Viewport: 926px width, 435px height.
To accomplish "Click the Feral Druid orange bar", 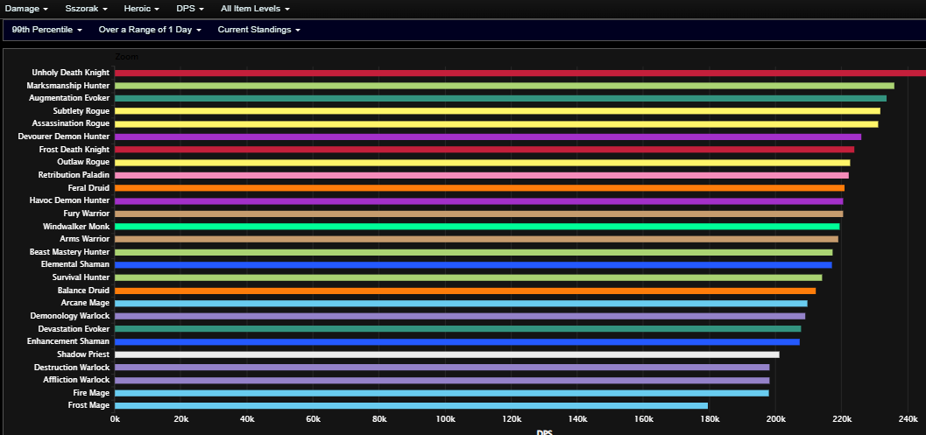I will point(479,188).
